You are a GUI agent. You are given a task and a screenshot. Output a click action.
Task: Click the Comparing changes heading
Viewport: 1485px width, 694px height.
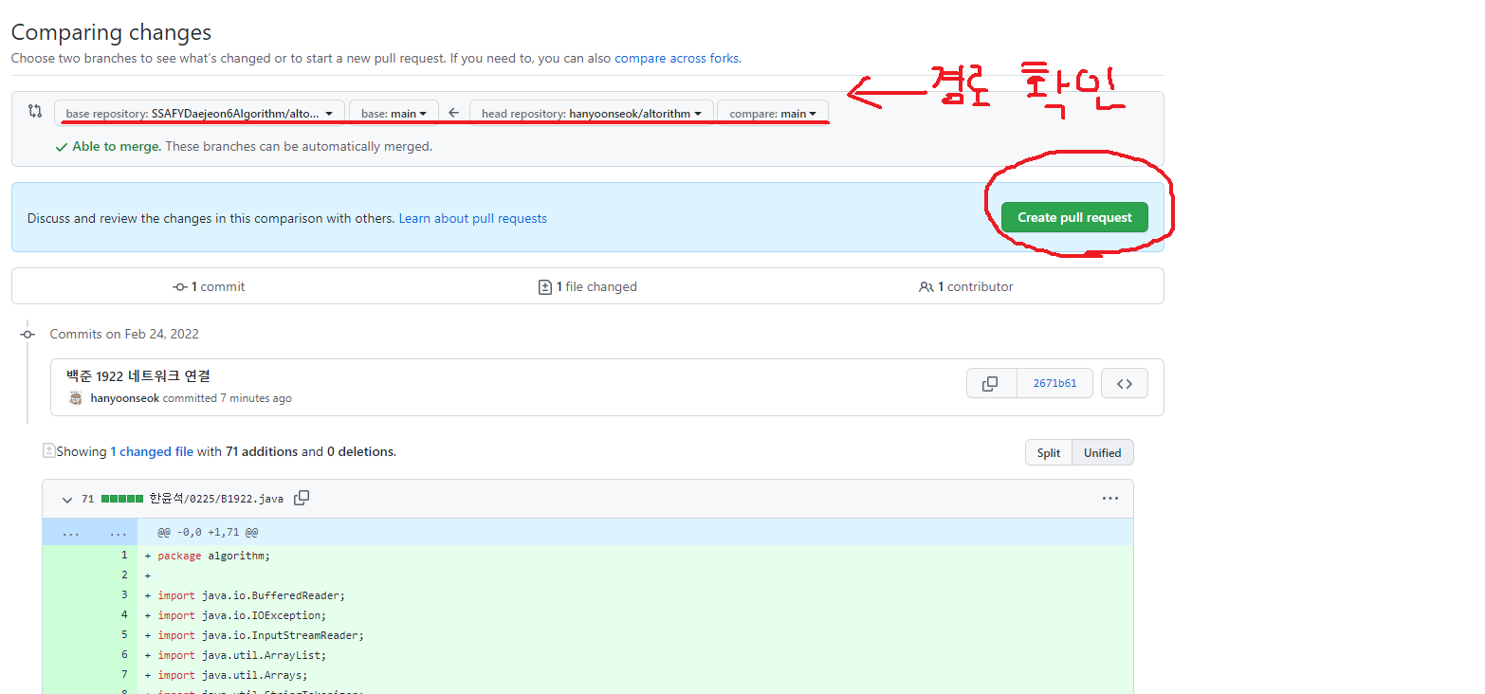[111, 32]
